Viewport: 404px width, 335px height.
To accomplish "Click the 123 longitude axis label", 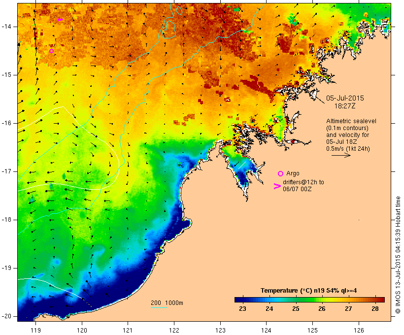I will point(220,331).
